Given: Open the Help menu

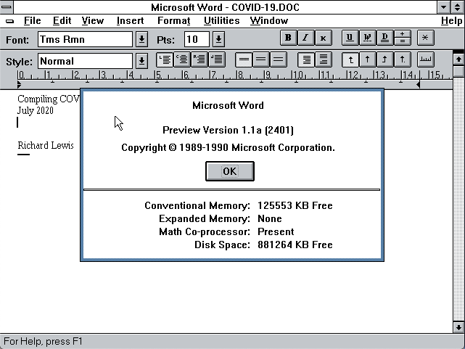Looking at the screenshot, I should coord(451,21).
